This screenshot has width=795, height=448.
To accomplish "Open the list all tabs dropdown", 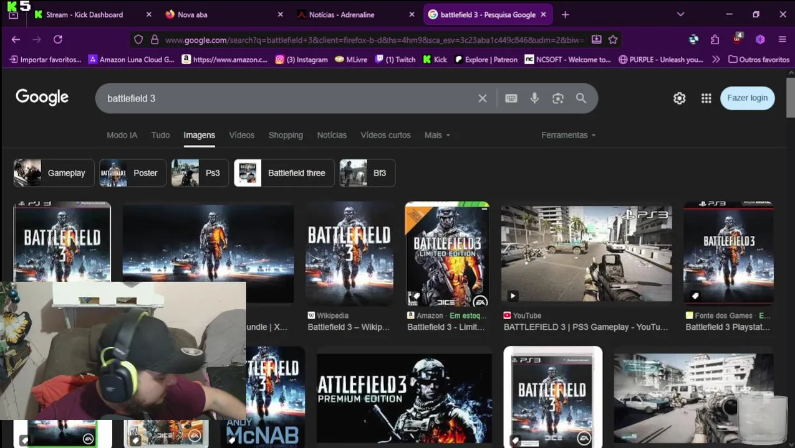I will tap(680, 14).
